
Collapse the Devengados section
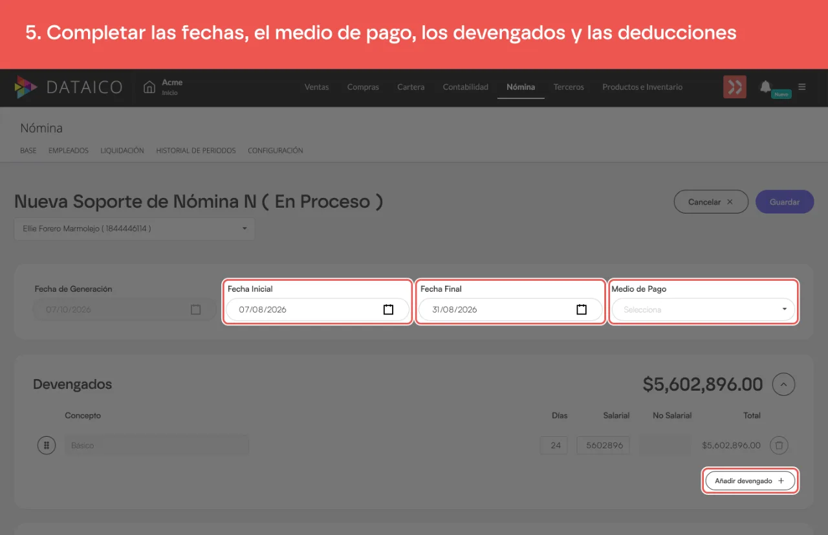[x=783, y=384]
